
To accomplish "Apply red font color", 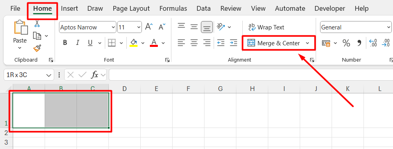I will tap(153, 43).
